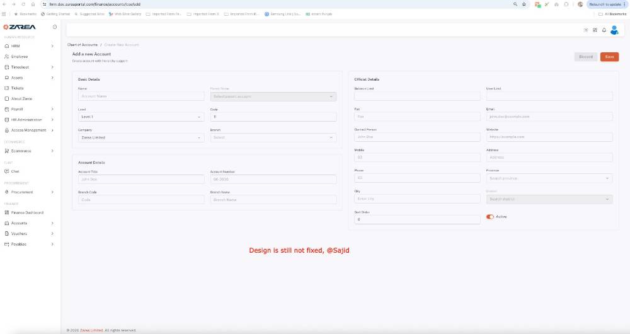This screenshot has height=334, width=630.
Task: Click the Account Title input field
Action: (x=141, y=179)
